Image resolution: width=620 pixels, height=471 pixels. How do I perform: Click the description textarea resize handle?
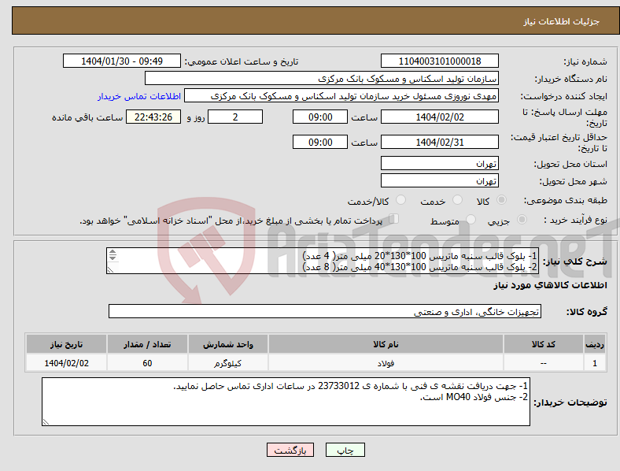click(110, 270)
